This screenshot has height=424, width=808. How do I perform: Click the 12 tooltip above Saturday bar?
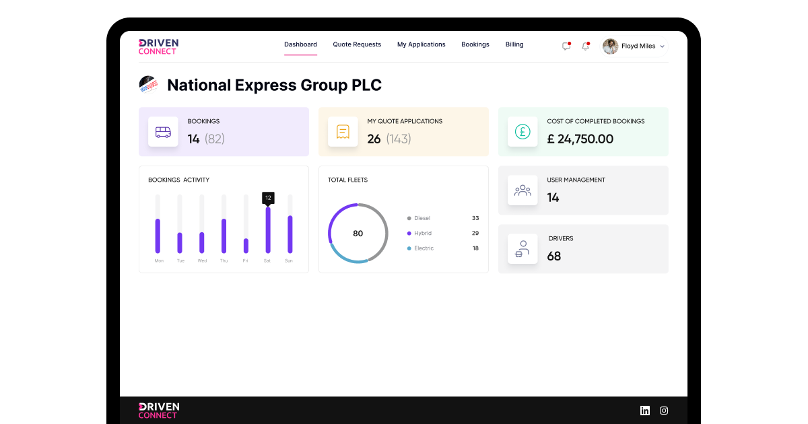pos(268,198)
